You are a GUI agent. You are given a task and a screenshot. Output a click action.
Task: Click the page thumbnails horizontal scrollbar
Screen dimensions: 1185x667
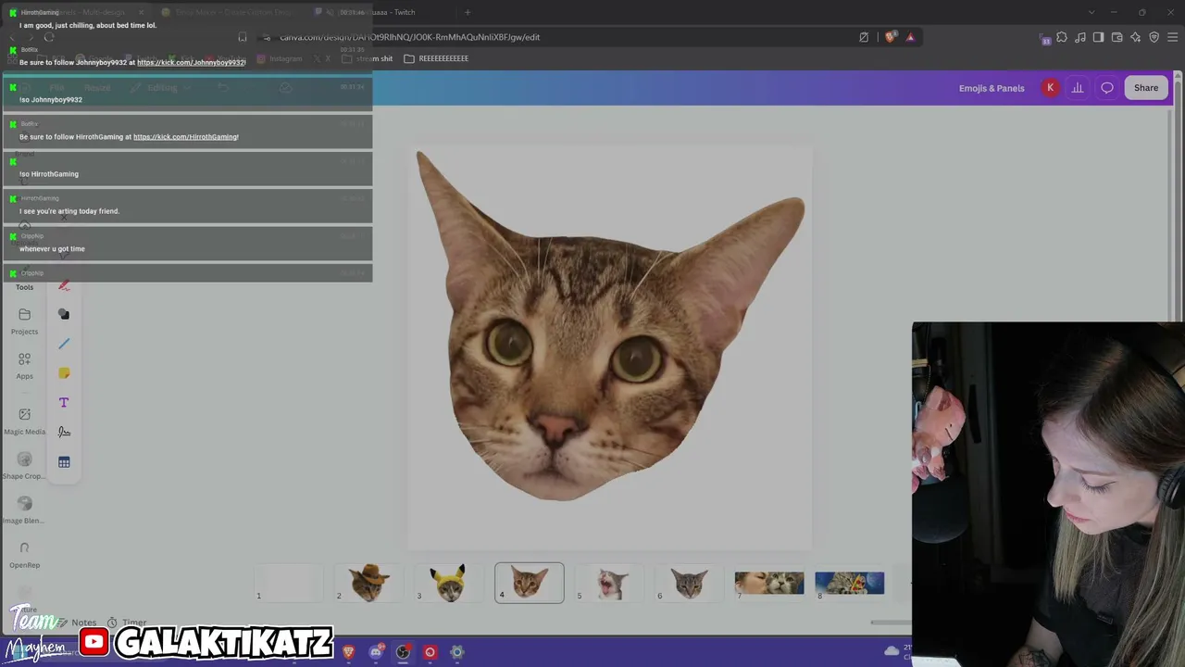pyautogui.click(x=891, y=623)
